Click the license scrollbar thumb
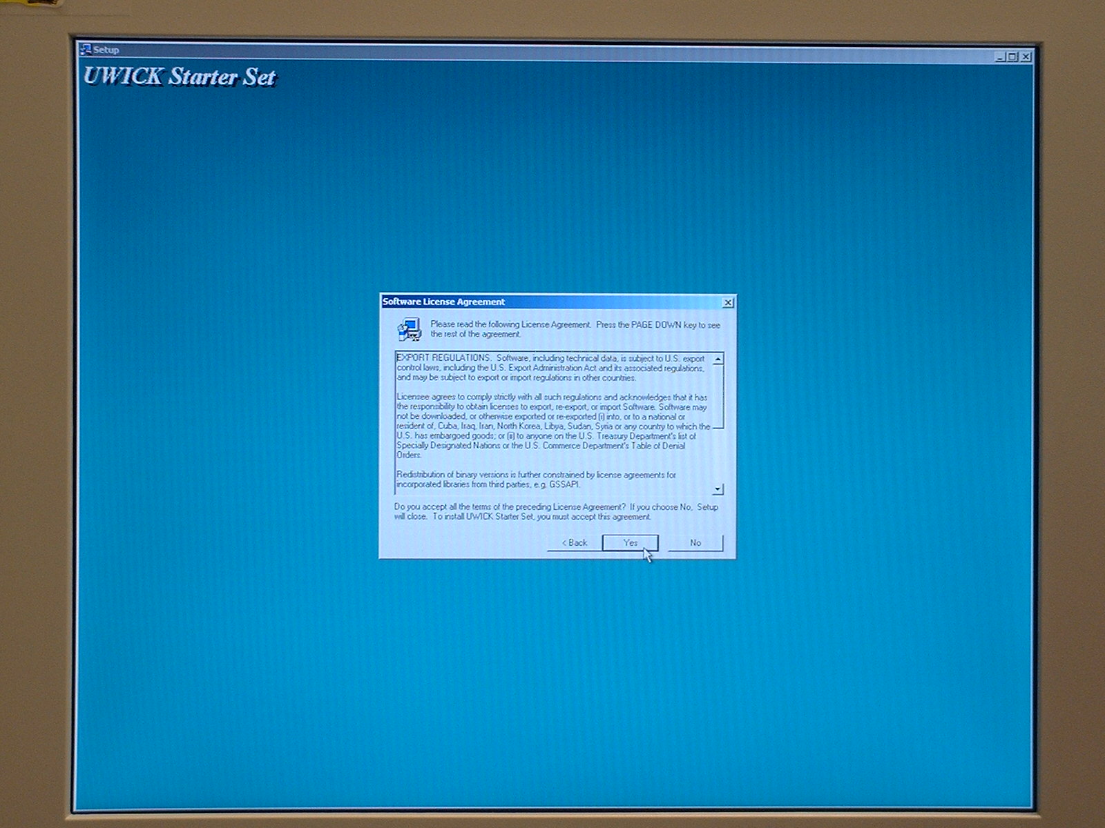1105x828 pixels. point(718,397)
